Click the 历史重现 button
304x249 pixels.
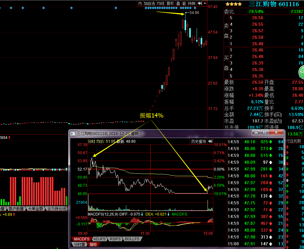coord(199,141)
